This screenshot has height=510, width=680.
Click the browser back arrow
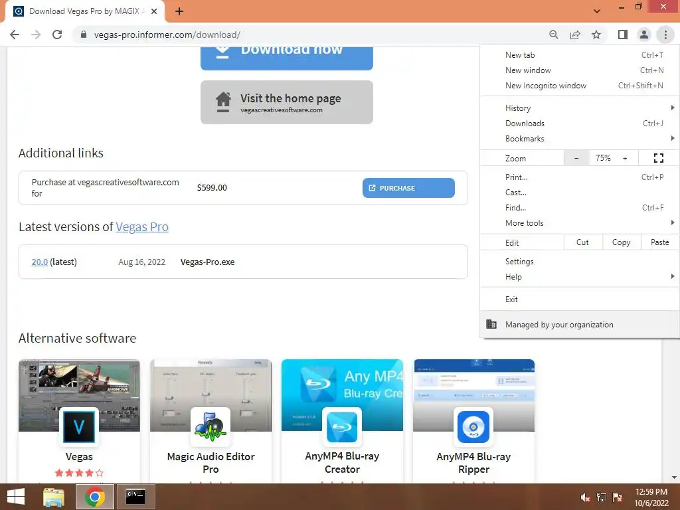tap(15, 35)
